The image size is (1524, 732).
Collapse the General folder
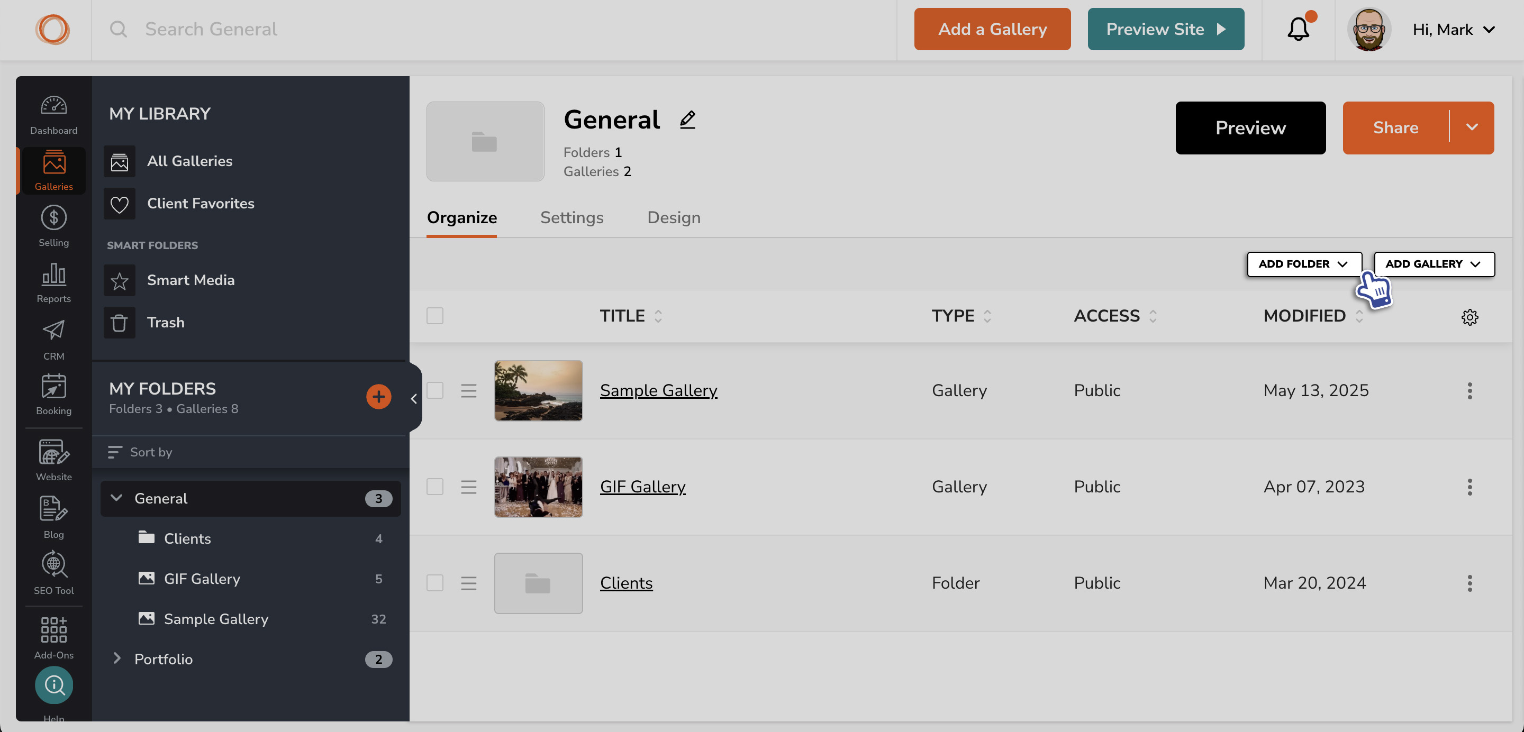(116, 498)
